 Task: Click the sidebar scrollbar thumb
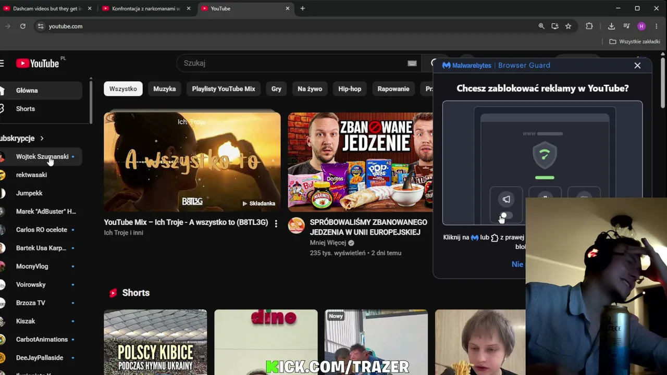pyautogui.click(x=91, y=102)
